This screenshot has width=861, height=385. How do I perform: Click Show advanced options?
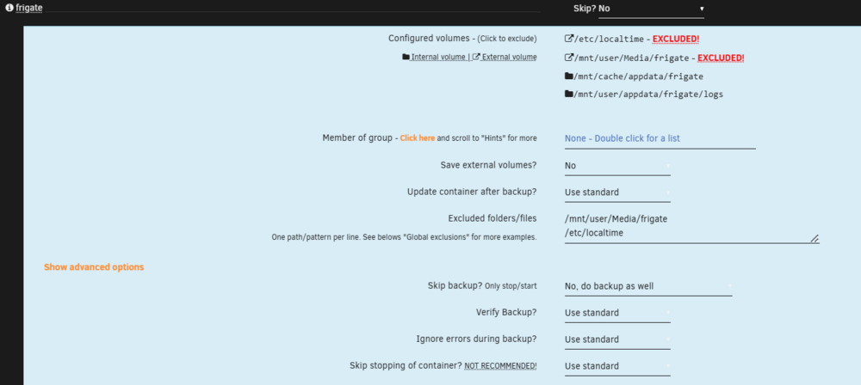[x=94, y=267]
